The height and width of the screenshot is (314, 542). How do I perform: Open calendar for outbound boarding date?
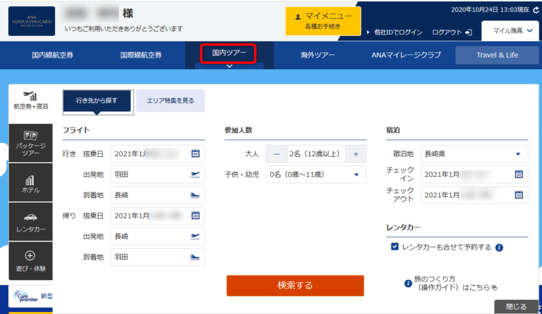click(195, 153)
